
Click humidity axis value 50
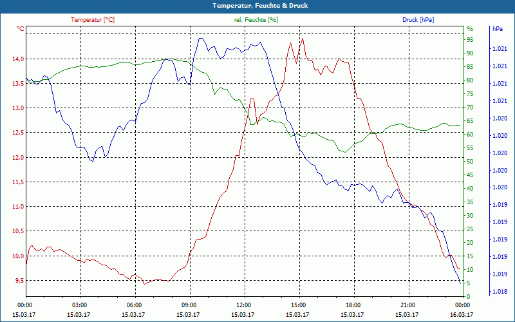(x=470, y=162)
